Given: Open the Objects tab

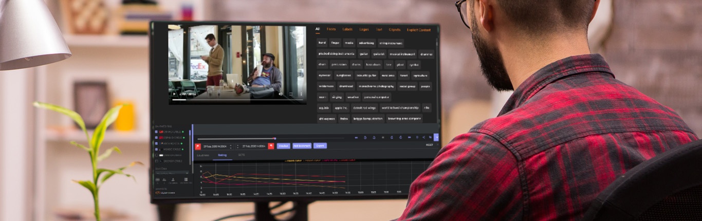Looking at the screenshot, I should pos(395,30).
